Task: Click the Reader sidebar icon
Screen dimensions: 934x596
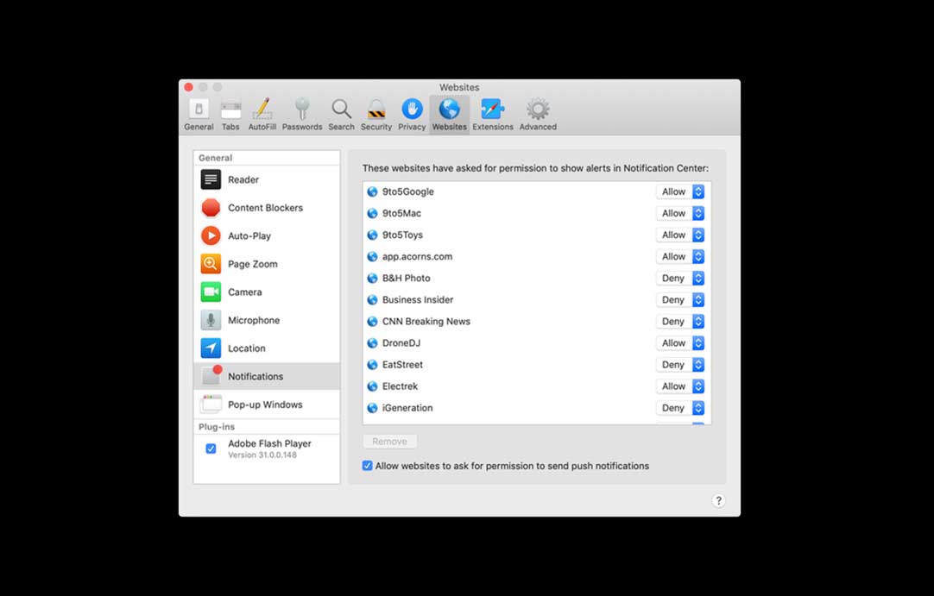Action: point(211,179)
